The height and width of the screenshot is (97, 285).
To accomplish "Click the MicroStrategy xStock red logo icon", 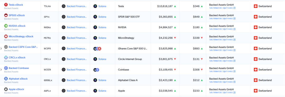I will click(x=6, y=36).
